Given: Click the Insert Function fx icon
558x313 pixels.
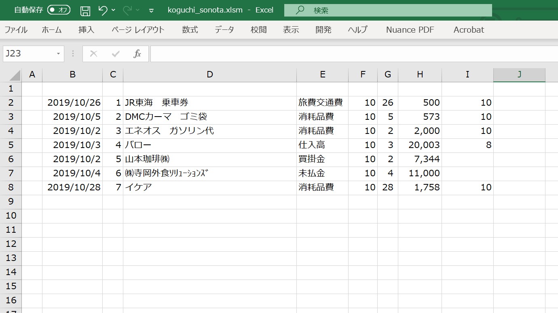Looking at the screenshot, I should pyautogui.click(x=137, y=54).
